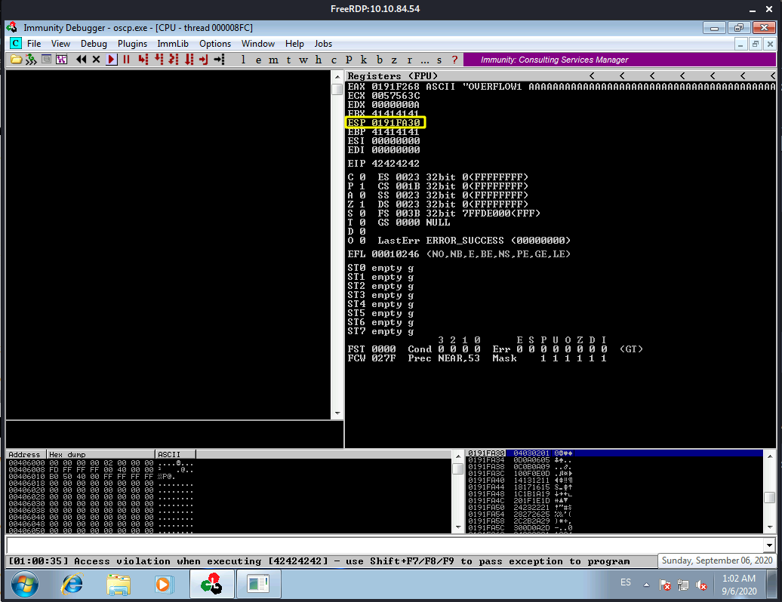Viewport: 782px width, 602px height.
Task: Click the Immunity Consulting Services Manager banner
Action: (x=620, y=60)
